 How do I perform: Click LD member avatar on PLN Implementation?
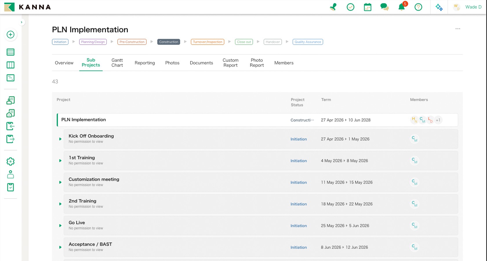tap(430, 120)
